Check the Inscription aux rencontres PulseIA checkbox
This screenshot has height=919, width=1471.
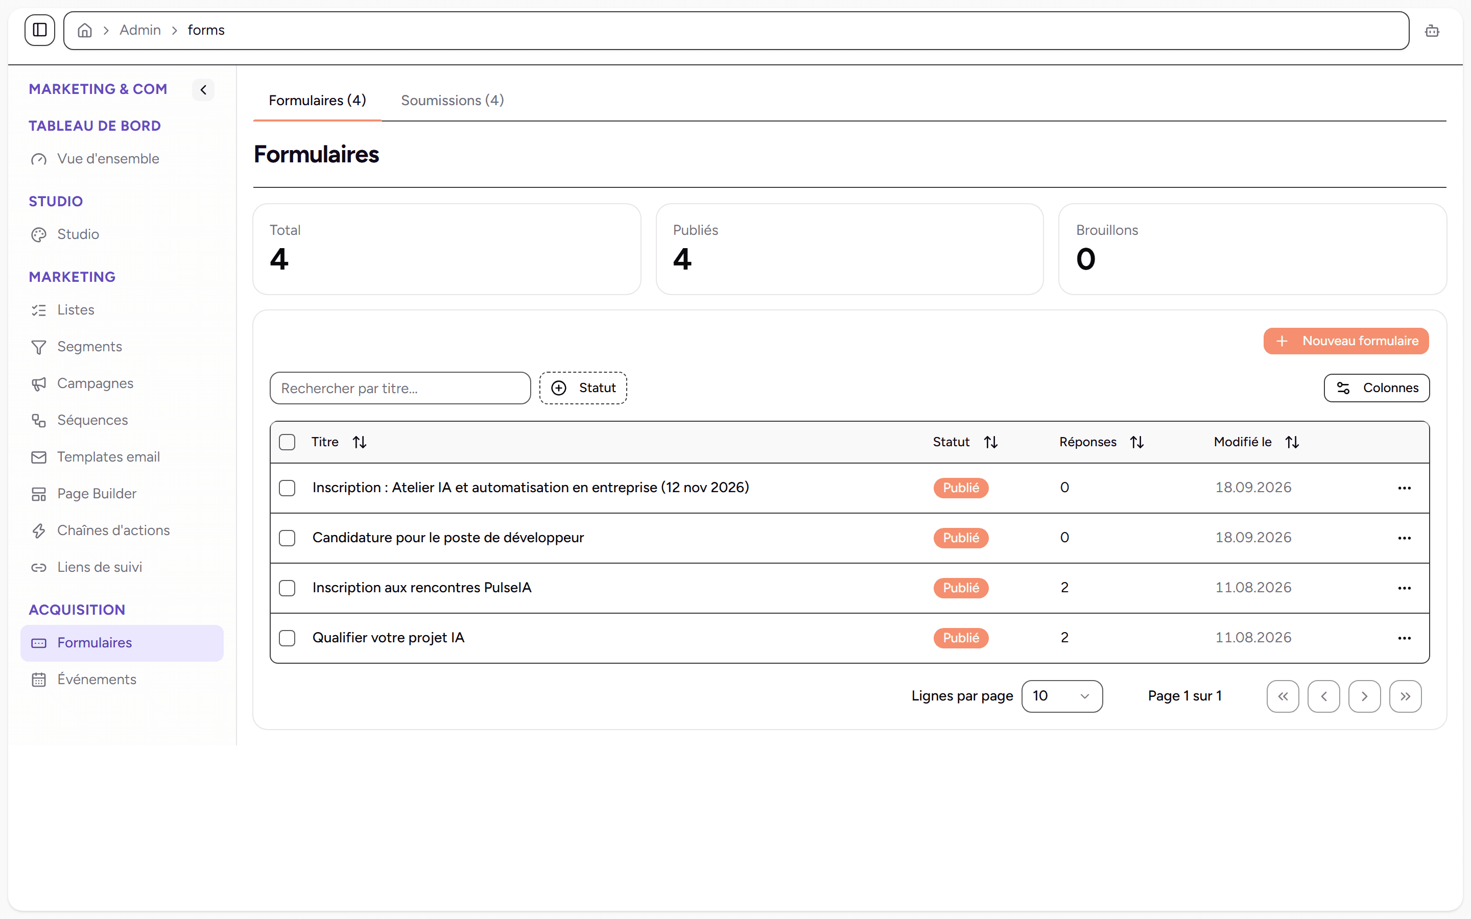pyautogui.click(x=287, y=588)
